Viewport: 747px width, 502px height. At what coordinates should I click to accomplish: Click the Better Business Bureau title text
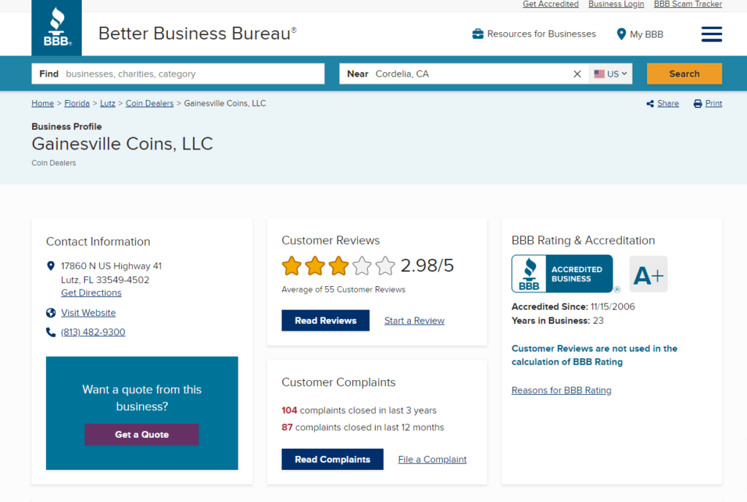197,34
